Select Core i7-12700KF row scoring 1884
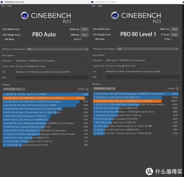The image size is (184, 177). coord(45,105)
